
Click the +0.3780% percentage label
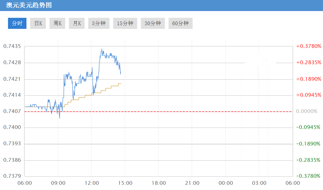[309, 46]
